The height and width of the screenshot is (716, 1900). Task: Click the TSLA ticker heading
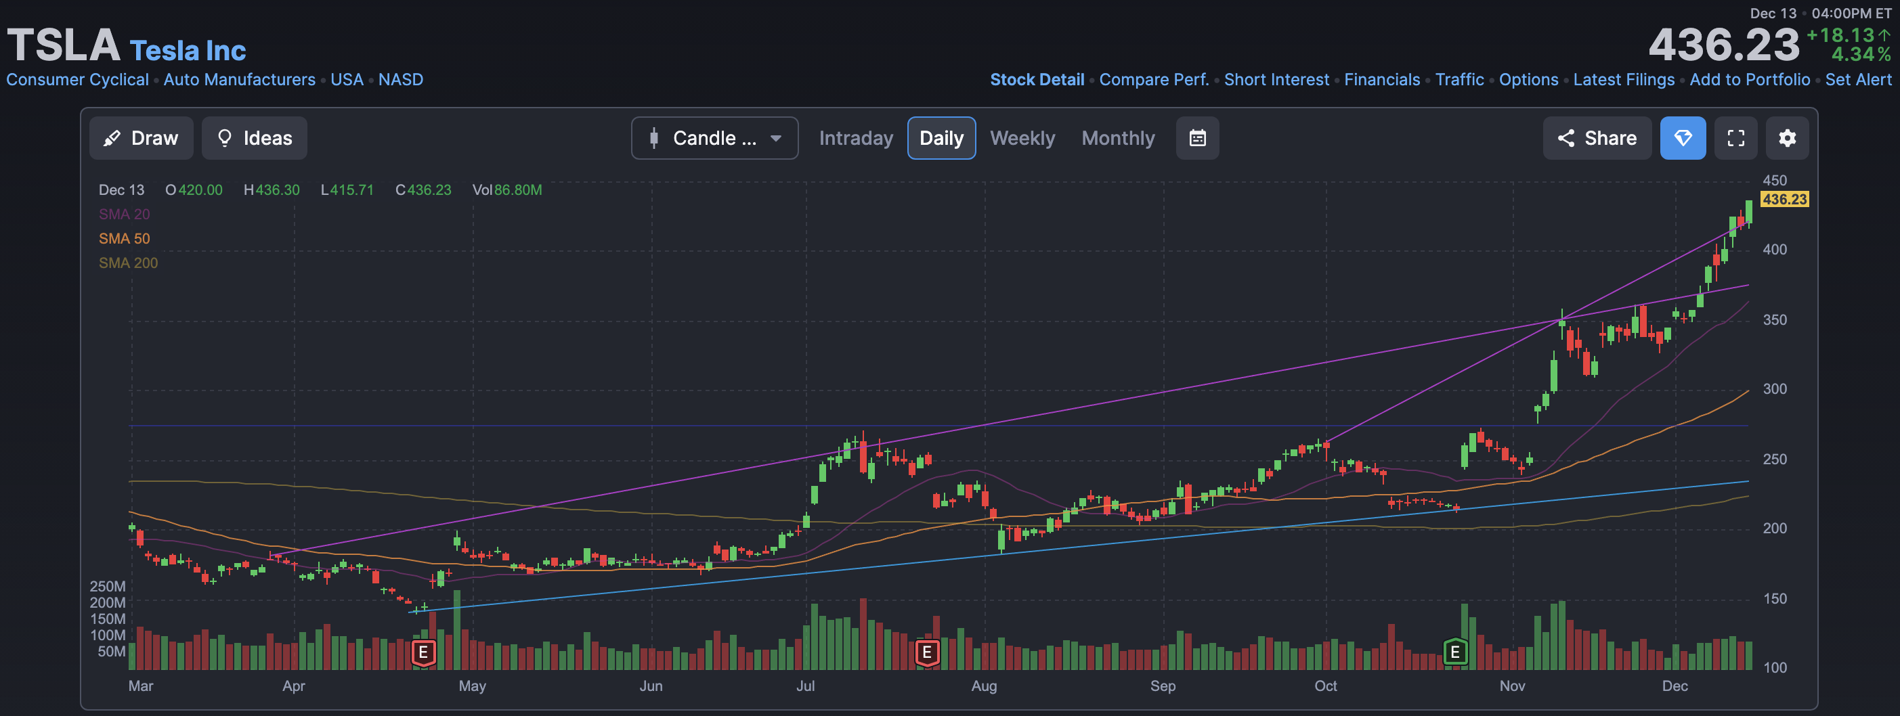tap(64, 45)
